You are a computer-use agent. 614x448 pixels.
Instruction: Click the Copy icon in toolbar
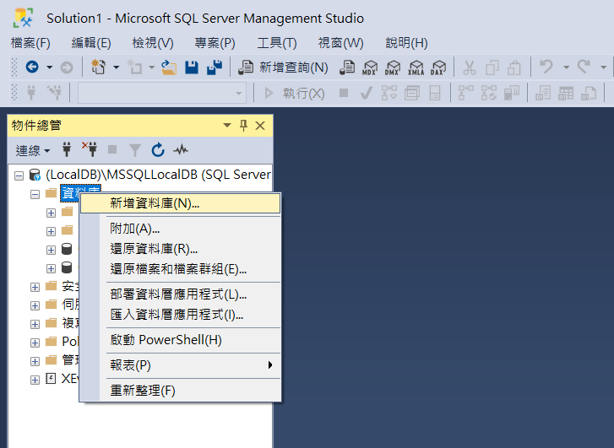(492, 67)
